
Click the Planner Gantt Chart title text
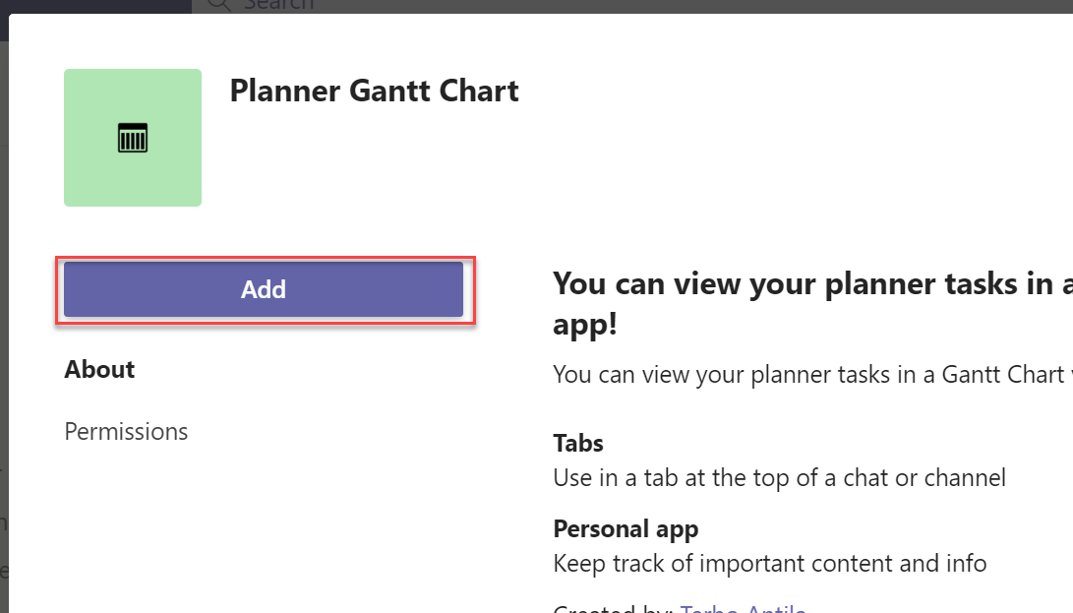pos(374,92)
